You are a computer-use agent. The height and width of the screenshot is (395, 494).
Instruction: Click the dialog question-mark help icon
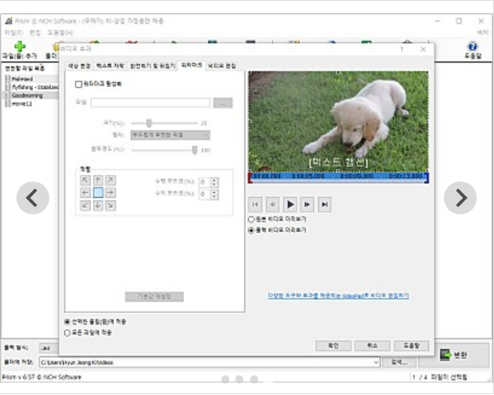(x=402, y=49)
